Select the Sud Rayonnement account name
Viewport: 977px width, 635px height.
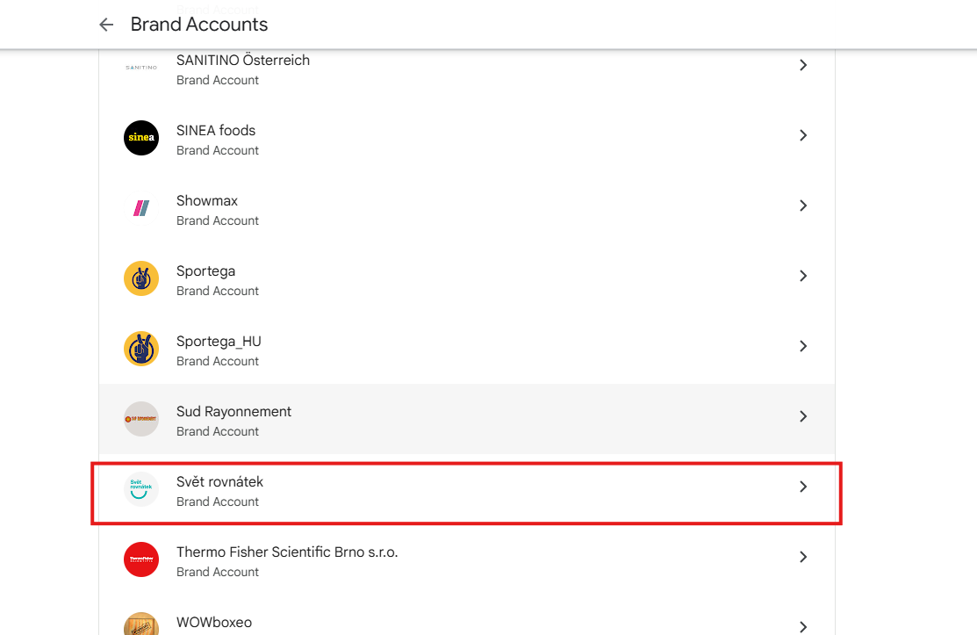pos(233,412)
